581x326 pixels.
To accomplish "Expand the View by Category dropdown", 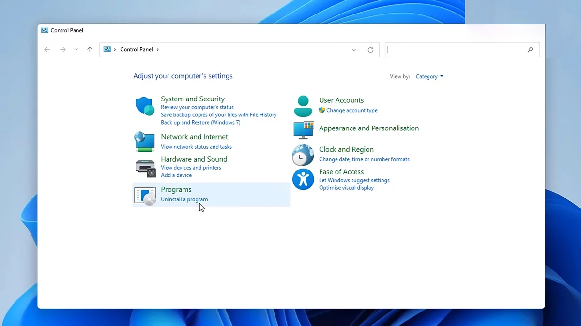I will click(x=429, y=77).
